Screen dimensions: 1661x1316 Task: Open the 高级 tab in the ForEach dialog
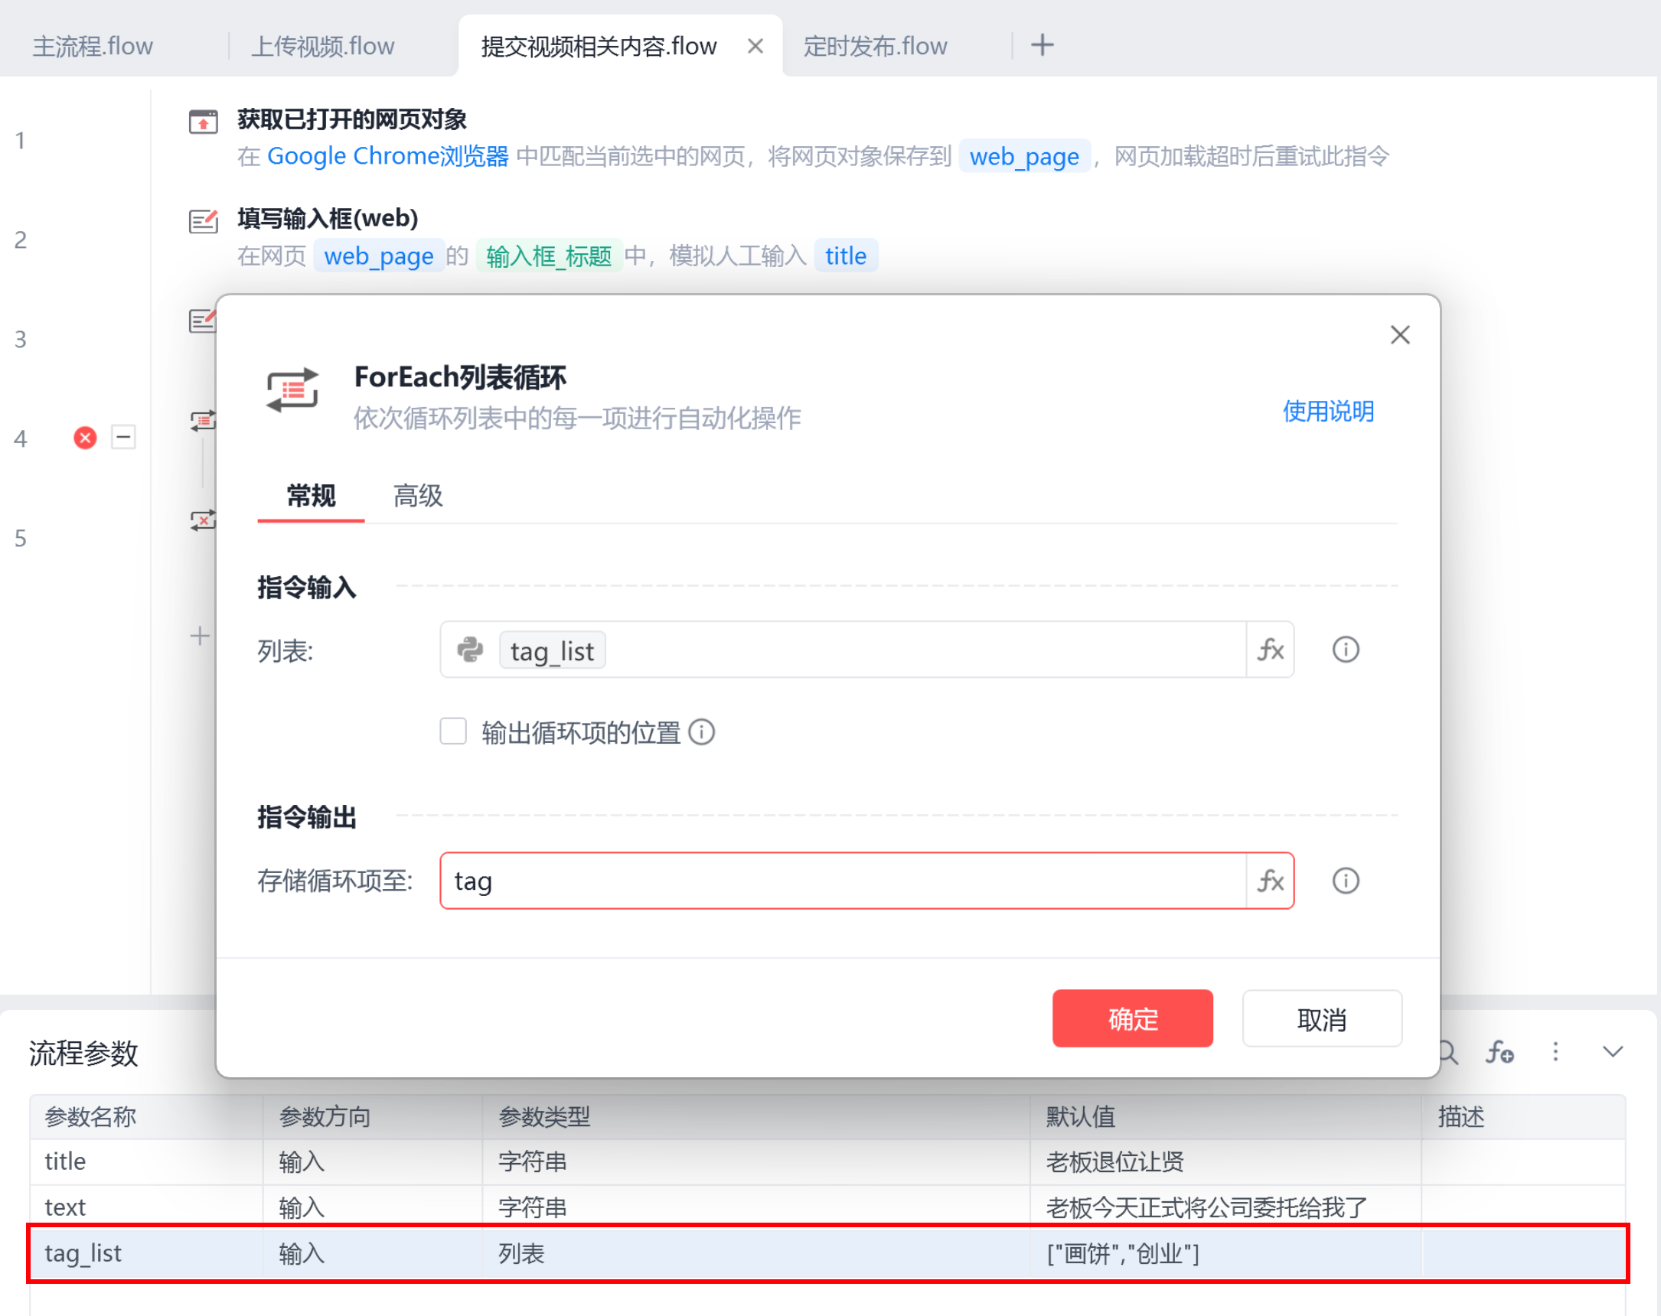pyautogui.click(x=418, y=496)
